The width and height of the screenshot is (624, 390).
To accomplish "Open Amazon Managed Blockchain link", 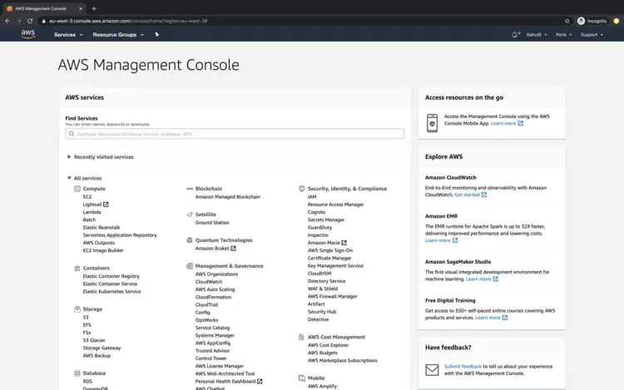I will click(228, 197).
